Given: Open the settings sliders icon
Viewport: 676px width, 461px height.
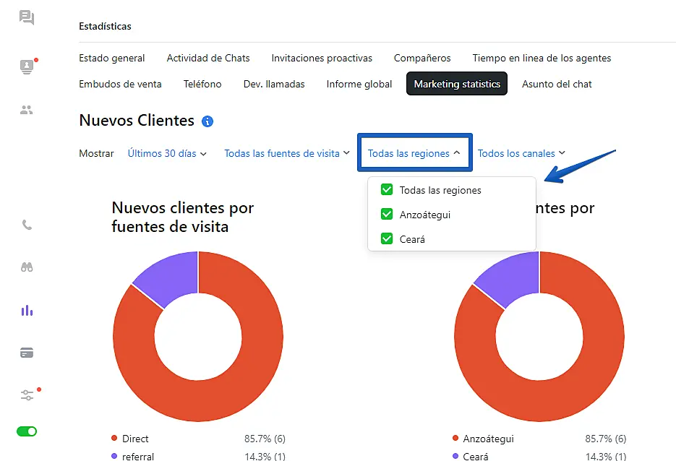Looking at the screenshot, I should click(x=27, y=395).
